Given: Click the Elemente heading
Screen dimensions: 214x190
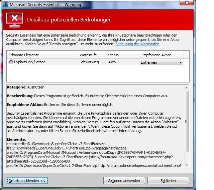Looking at the screenshot, I should tap(16, 139).
